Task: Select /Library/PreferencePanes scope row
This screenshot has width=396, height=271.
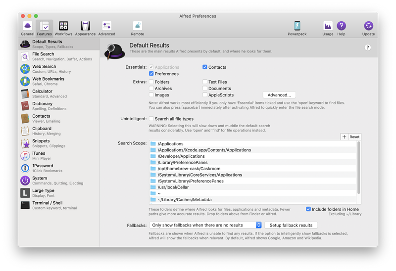Action: click(253, 163)
